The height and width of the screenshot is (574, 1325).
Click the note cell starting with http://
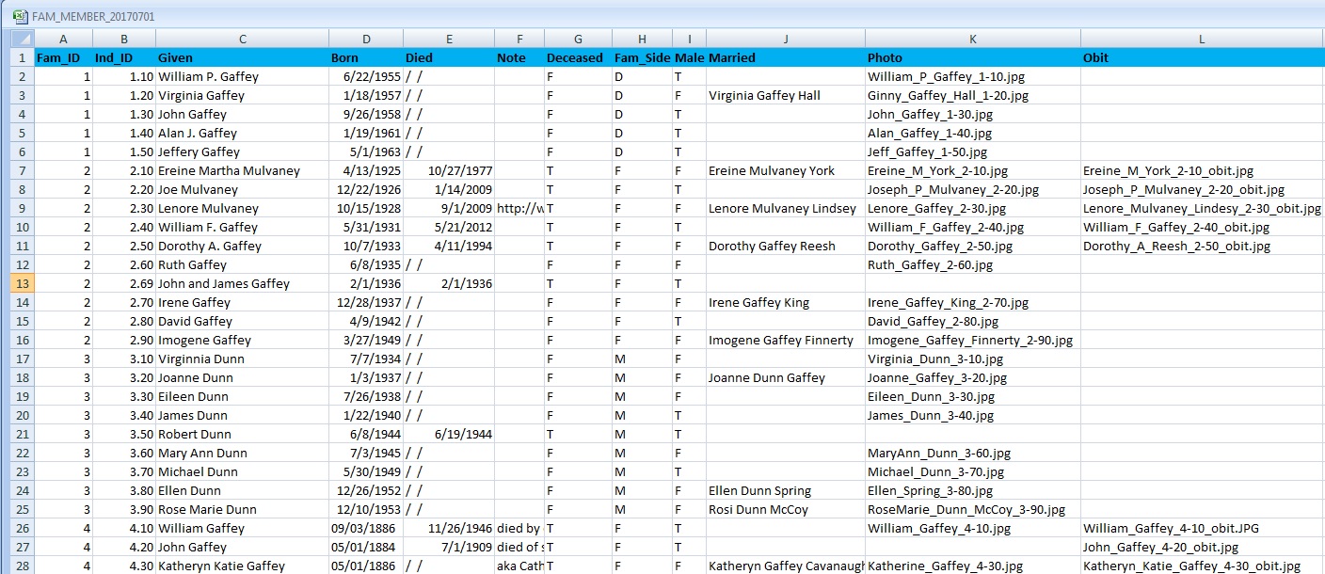click(x=519, y=208)
